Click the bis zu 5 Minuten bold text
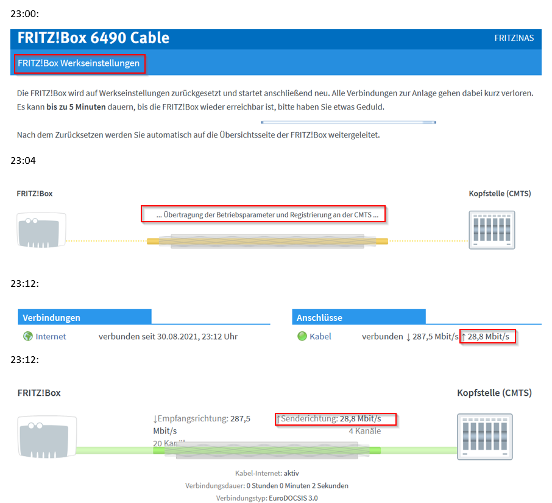Screen dimensions: 552x503 [76, 107]
